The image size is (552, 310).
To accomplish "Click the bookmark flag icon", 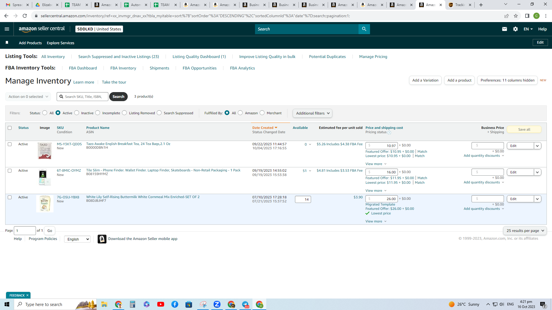I will 7,42.
